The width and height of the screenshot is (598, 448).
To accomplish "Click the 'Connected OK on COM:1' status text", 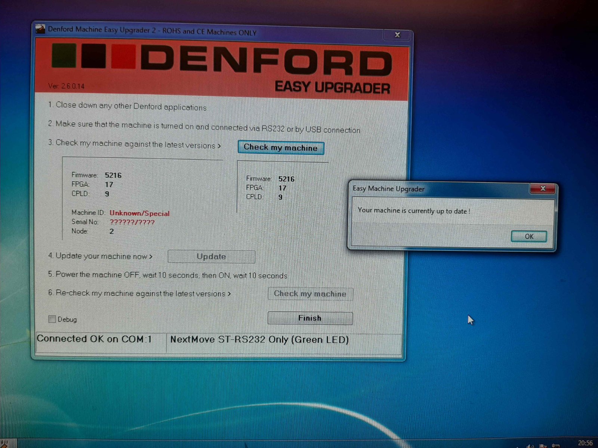I will (94, 339).
